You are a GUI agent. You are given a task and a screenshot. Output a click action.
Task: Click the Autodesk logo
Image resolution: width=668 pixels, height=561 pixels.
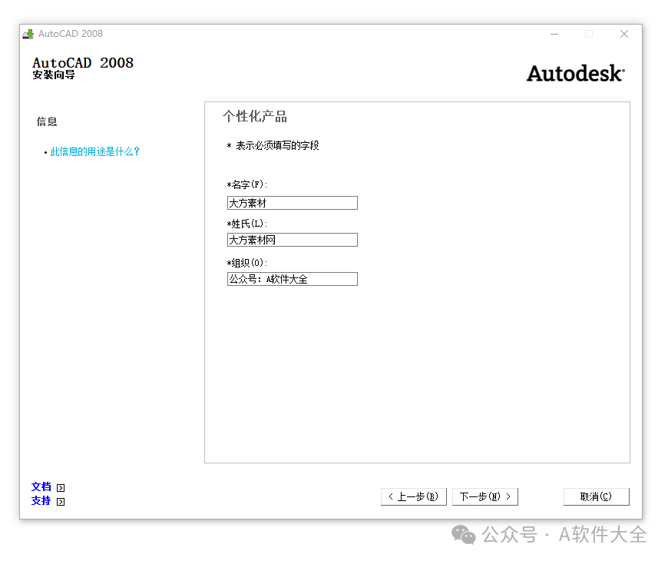(x=576, y=73)
